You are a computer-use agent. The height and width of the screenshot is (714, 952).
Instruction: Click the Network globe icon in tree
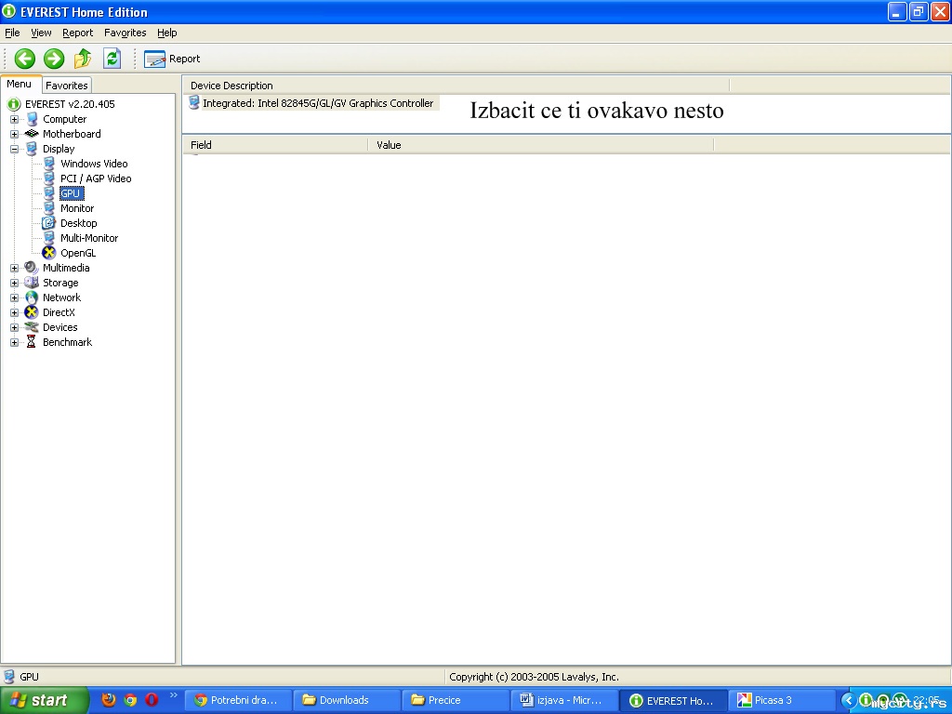tap(32, 297)
